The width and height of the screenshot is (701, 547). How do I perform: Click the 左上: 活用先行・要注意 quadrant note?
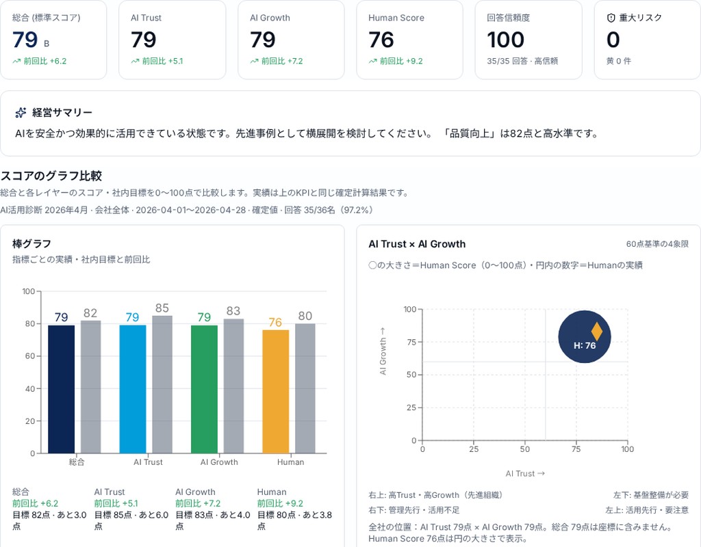(x=647, y=510)
